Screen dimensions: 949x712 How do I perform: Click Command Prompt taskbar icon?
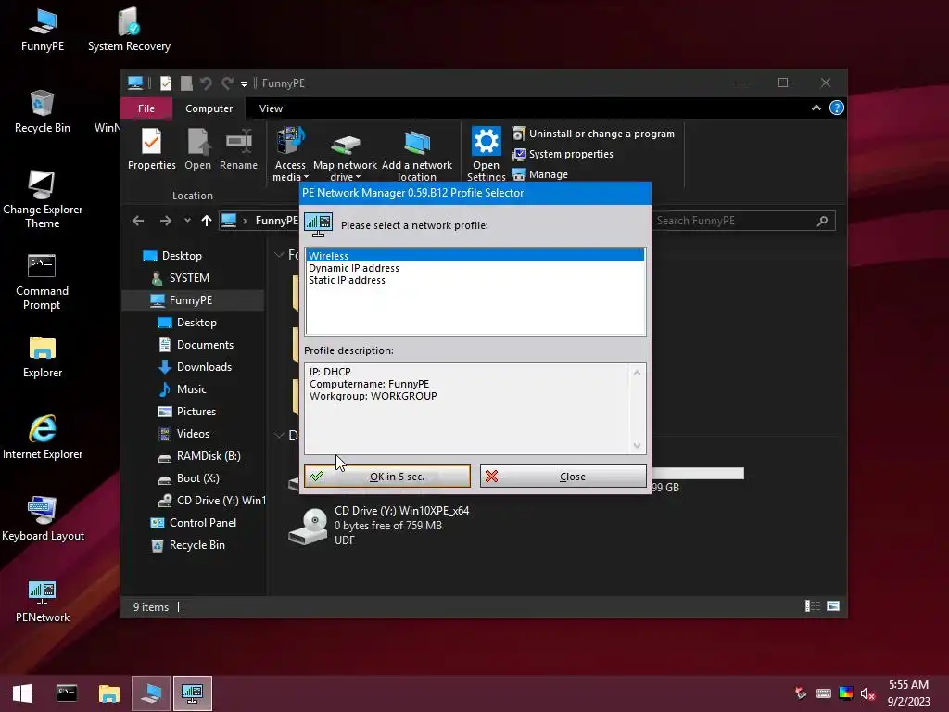(67, 693)
